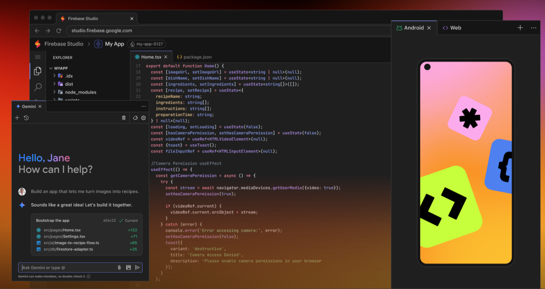Open the hamburger menu above the activity bar
The width and height of the screenshot is (545, 289).
[x=37, y=57]
